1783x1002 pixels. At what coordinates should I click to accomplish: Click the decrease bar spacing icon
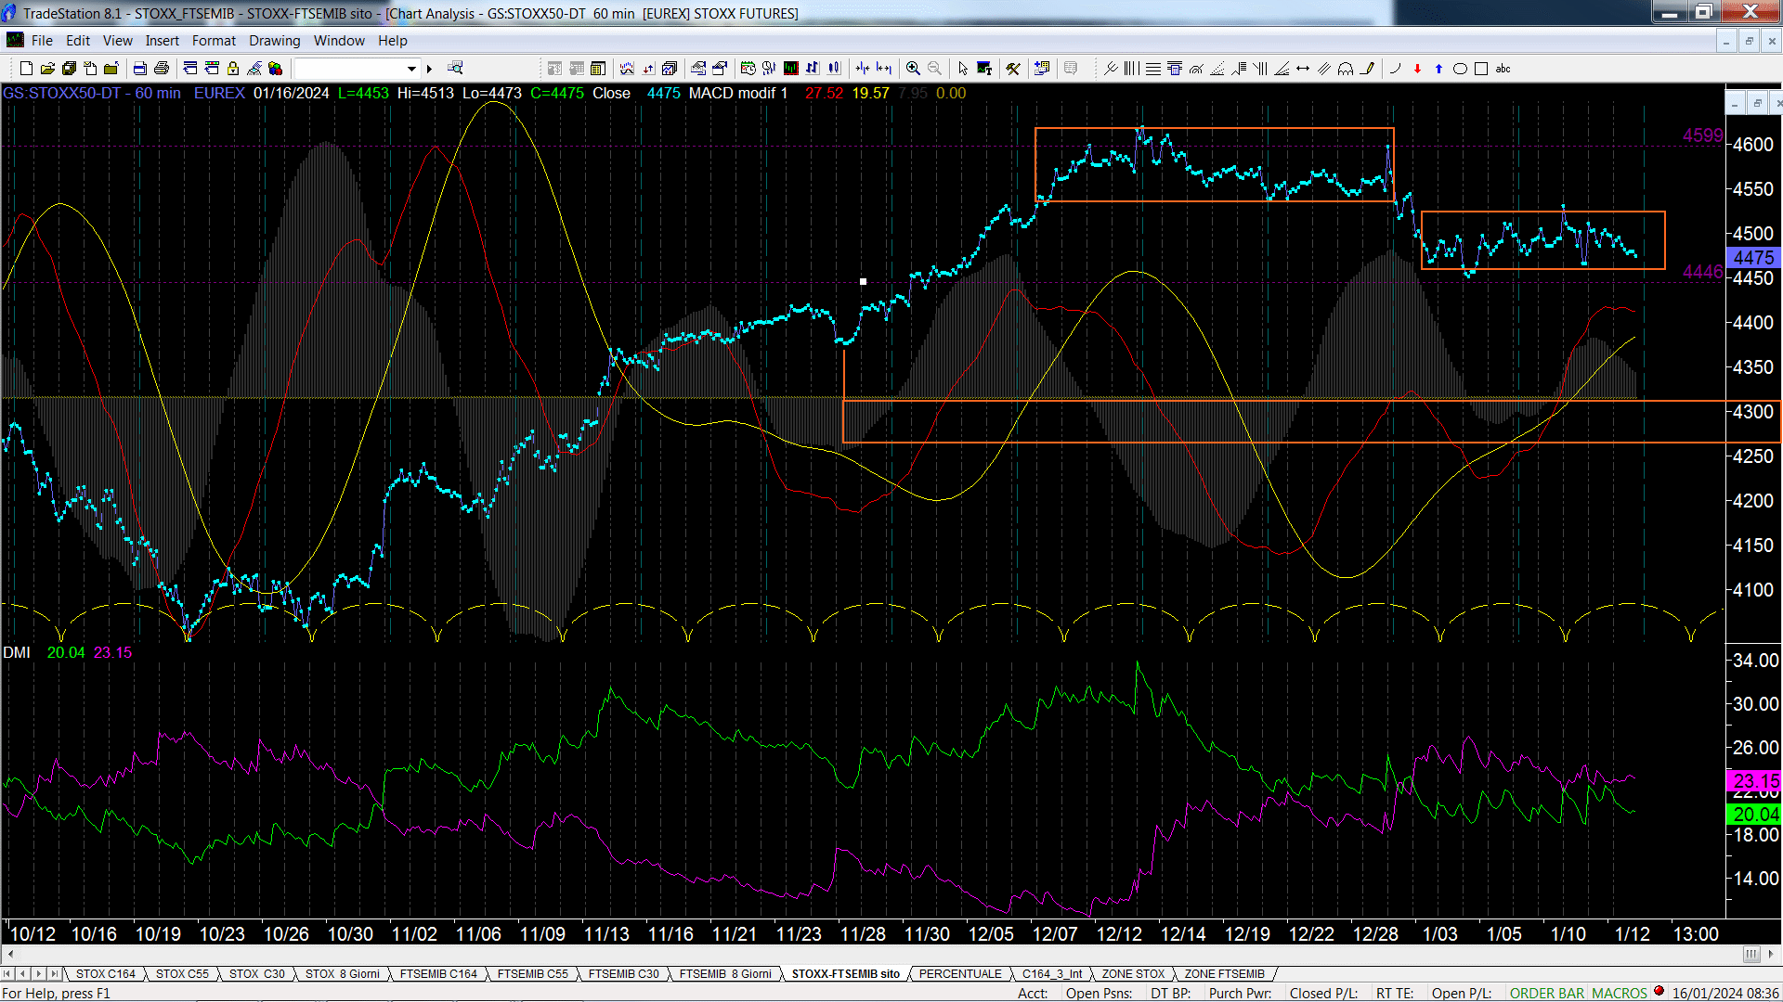863,69
